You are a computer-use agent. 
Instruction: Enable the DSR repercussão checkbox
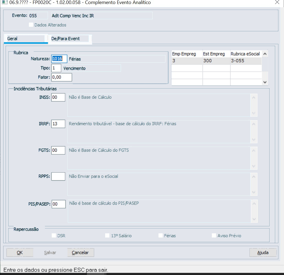click(54, 235)
